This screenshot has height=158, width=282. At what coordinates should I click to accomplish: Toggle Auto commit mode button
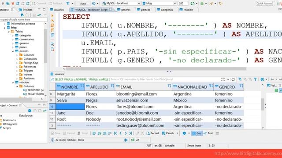83,4
